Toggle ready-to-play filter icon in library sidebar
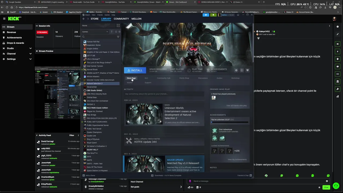Image resolution: width=343 pixels, height=193 pixels. (x=120, y=32)
